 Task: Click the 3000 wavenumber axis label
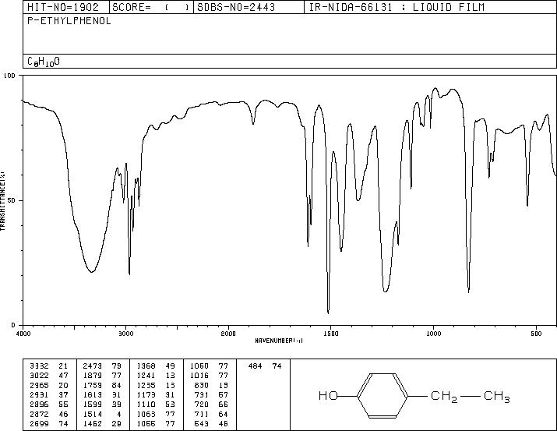[125, 334]
